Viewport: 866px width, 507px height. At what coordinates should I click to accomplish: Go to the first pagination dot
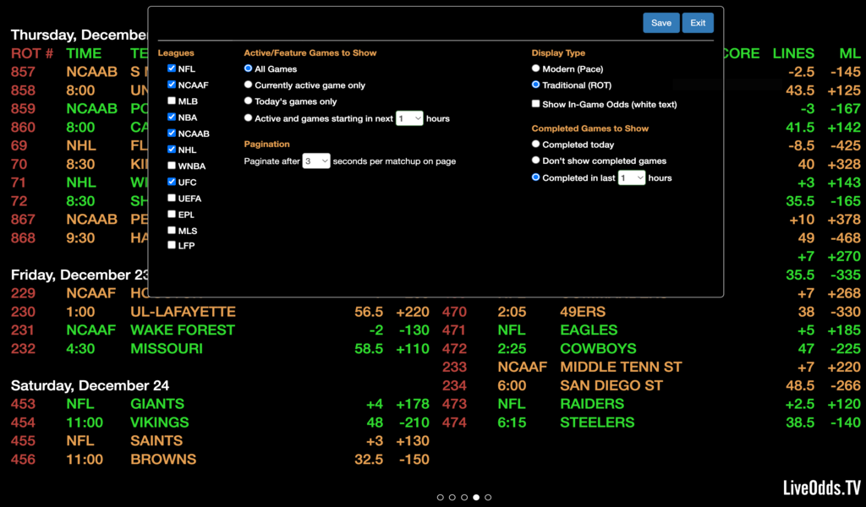coord(440,498)
